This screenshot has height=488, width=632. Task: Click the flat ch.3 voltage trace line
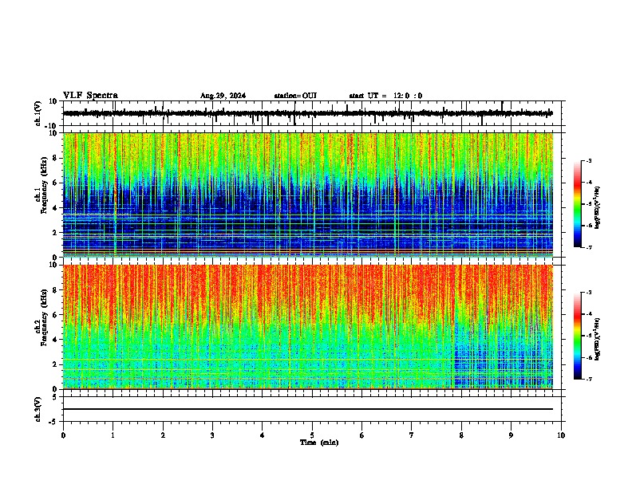click(x=308, y=409)
